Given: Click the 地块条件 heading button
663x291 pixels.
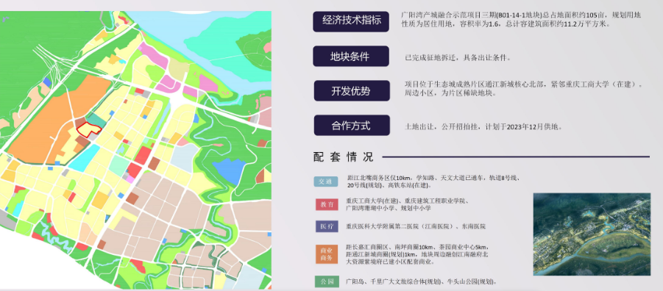Looking at the screenshot, I should pyautogui.click(x=350, y=56).
